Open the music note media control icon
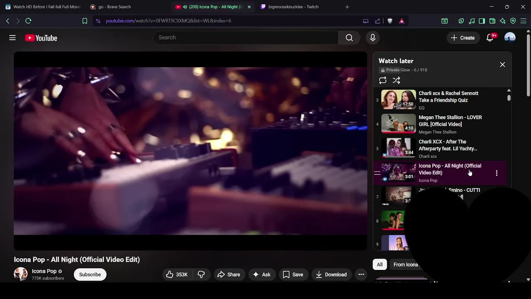The width and height of the screenshot is (531, 299). [472, 21]
